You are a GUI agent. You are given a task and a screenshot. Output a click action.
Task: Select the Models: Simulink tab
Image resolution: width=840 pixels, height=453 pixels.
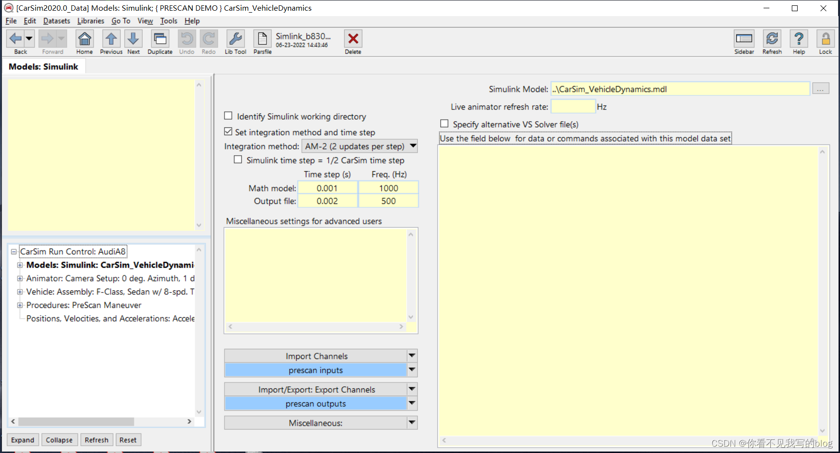pos(43,67)
